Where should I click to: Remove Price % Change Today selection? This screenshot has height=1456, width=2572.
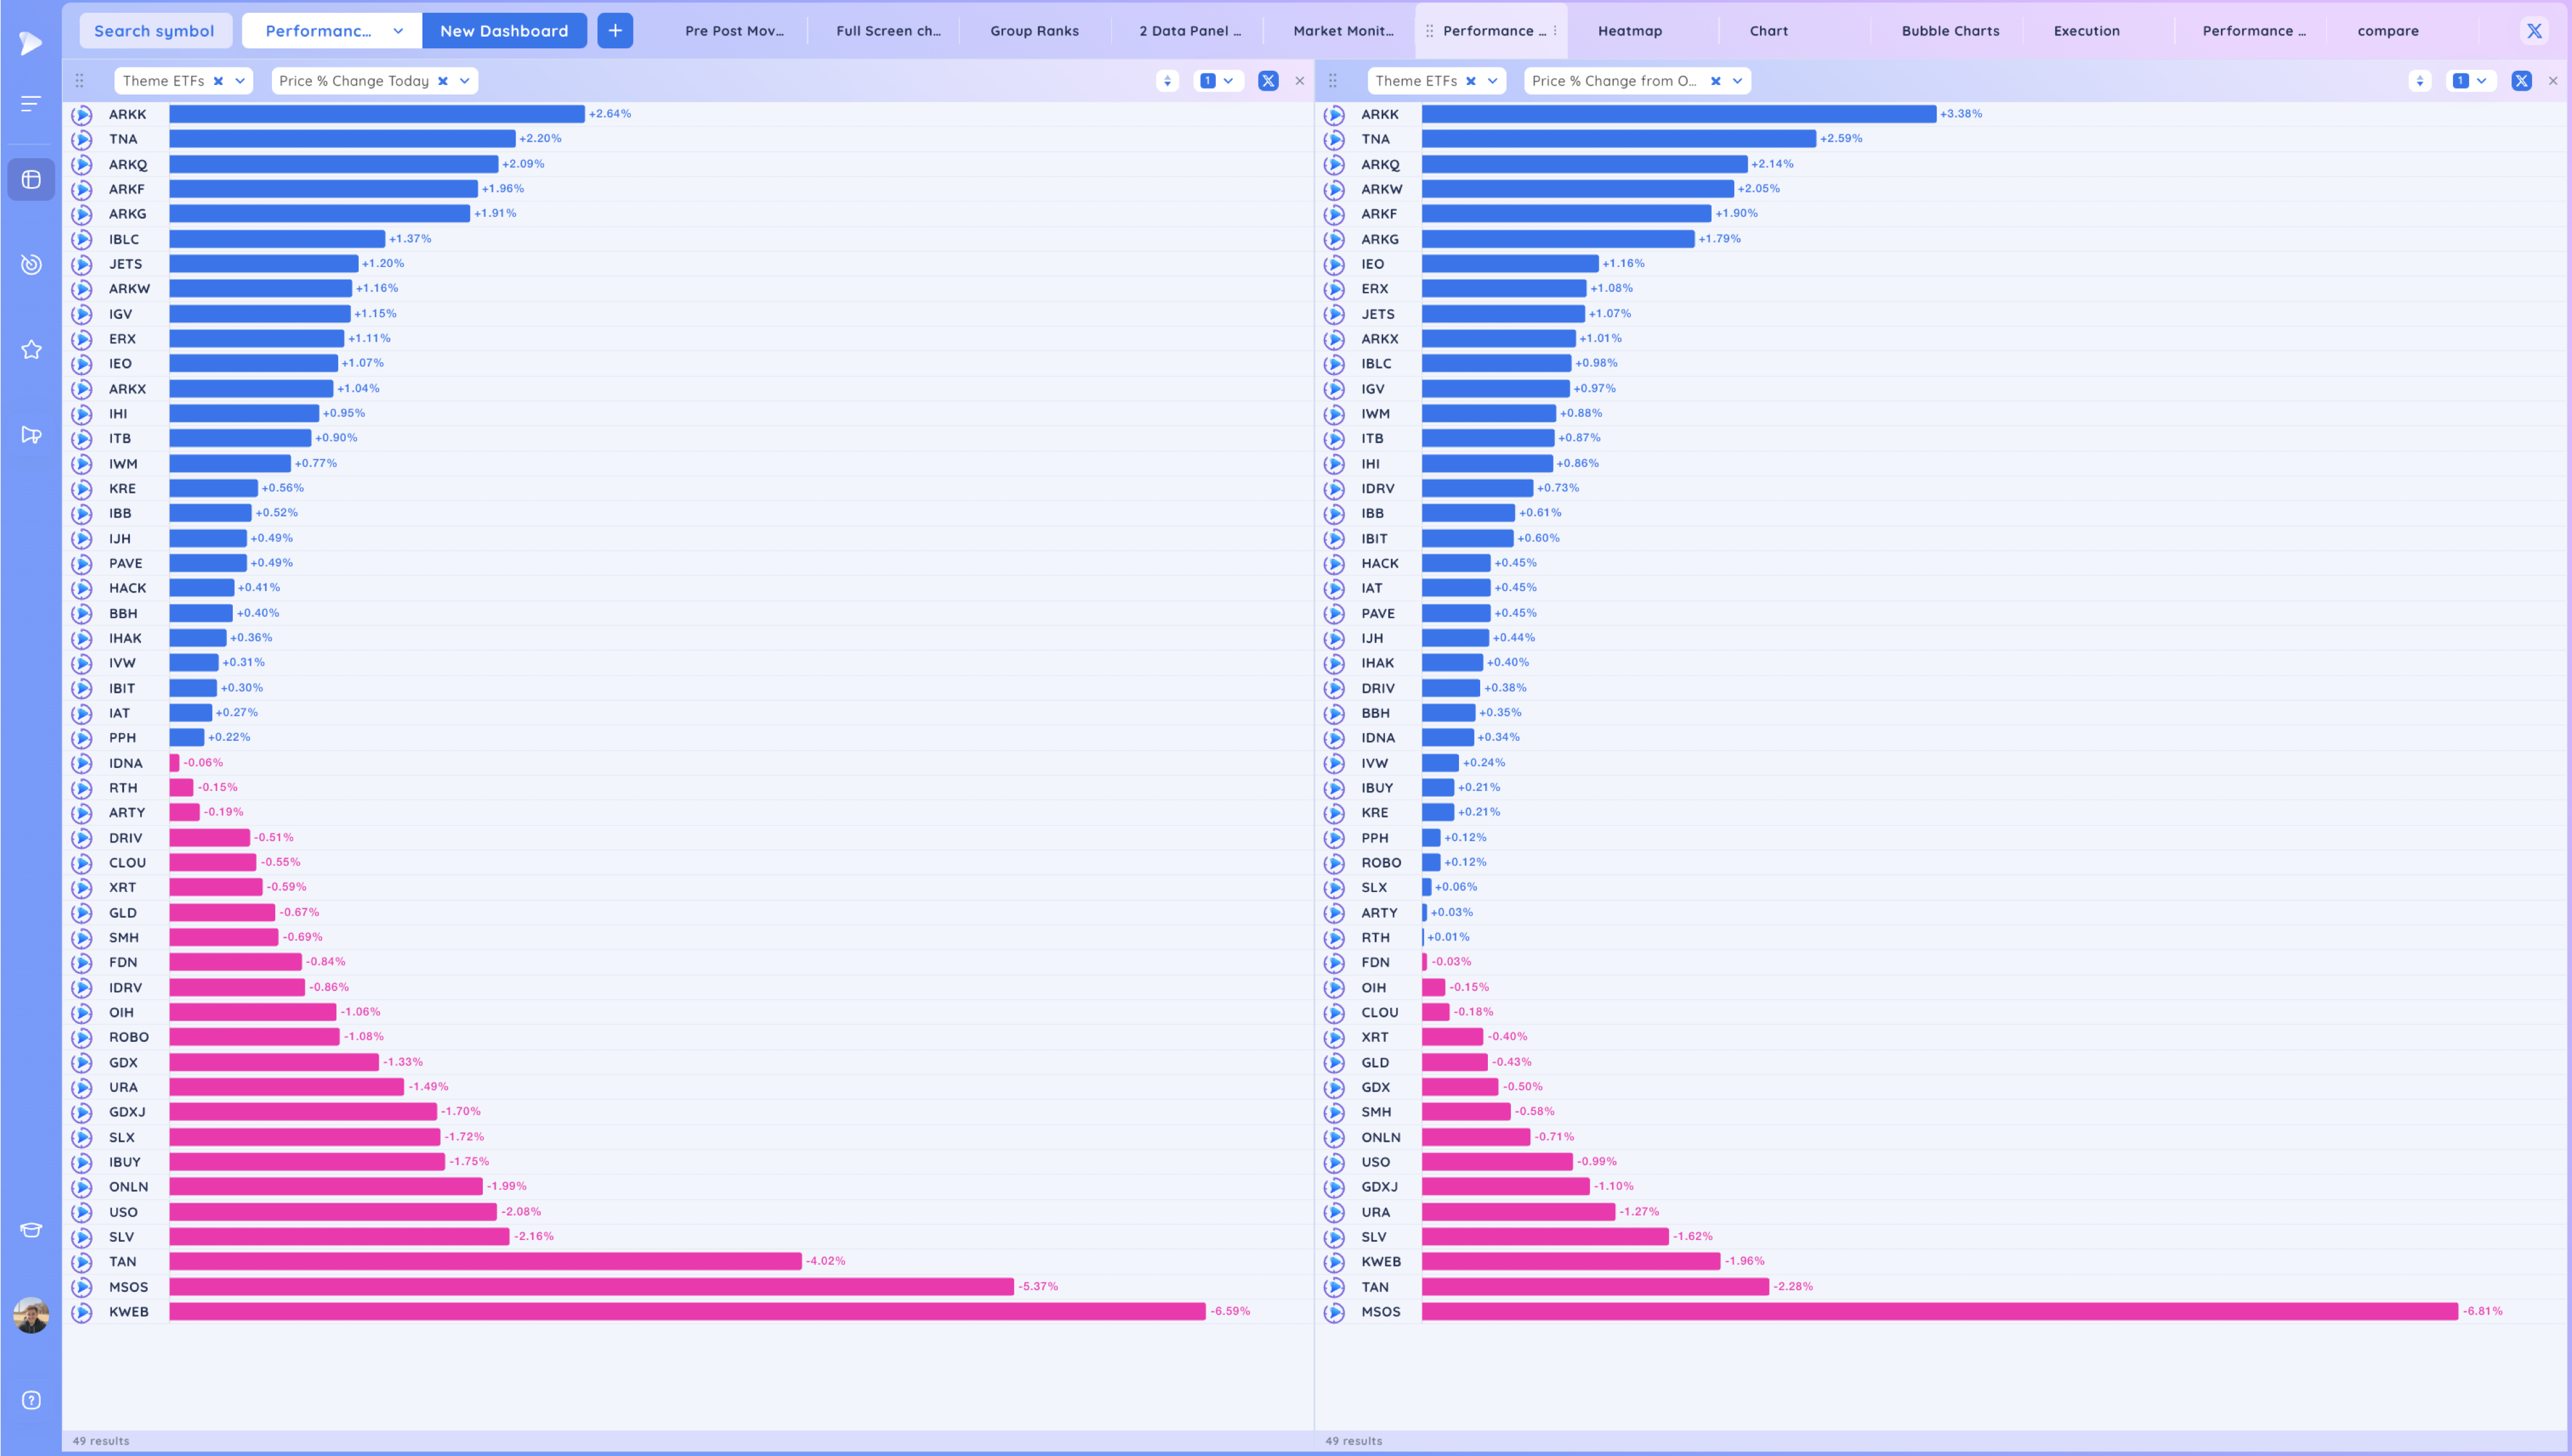pyautogui.click(x=443, y=81)
